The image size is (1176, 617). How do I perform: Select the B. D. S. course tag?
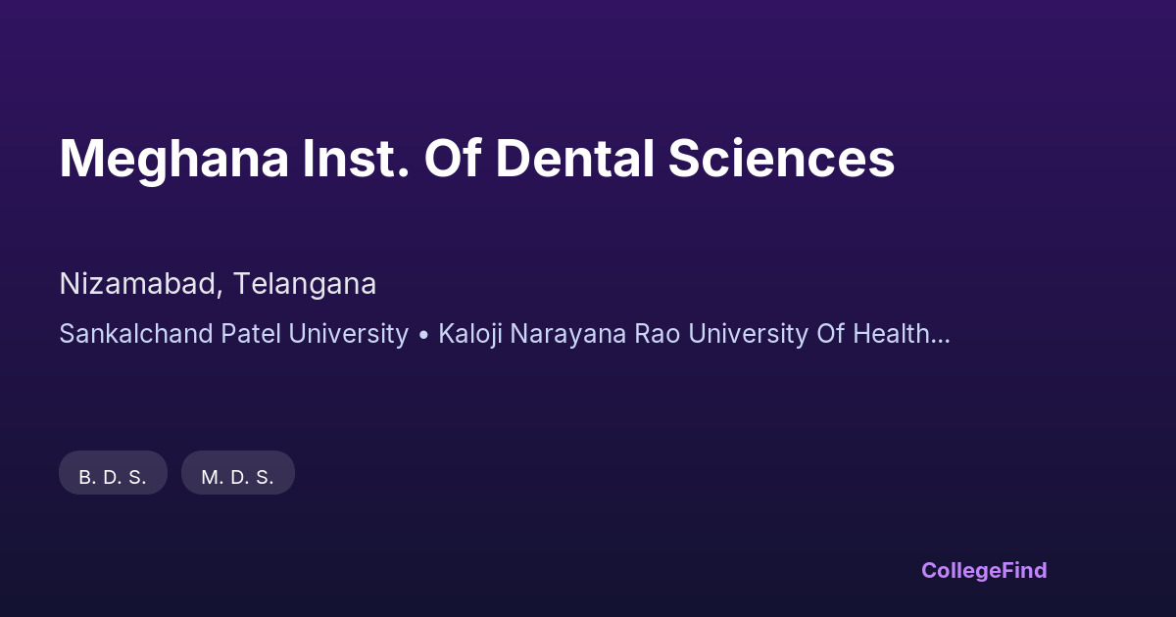click(x=113, y=477)
